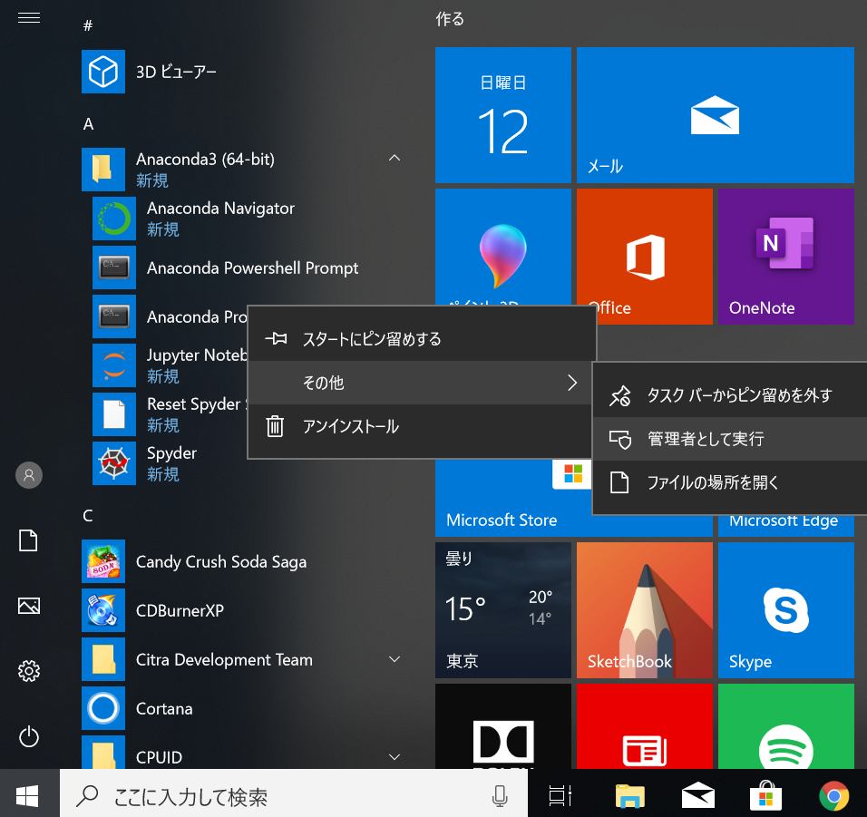Open Anaconda Powershell Prompt icon
867x817 pixels.
(114, 267)
